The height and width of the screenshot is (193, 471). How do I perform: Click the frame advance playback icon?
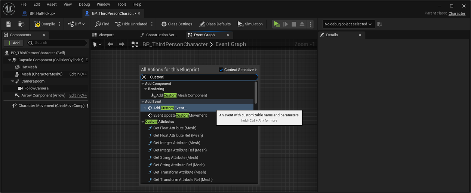[x=286, y=24]
